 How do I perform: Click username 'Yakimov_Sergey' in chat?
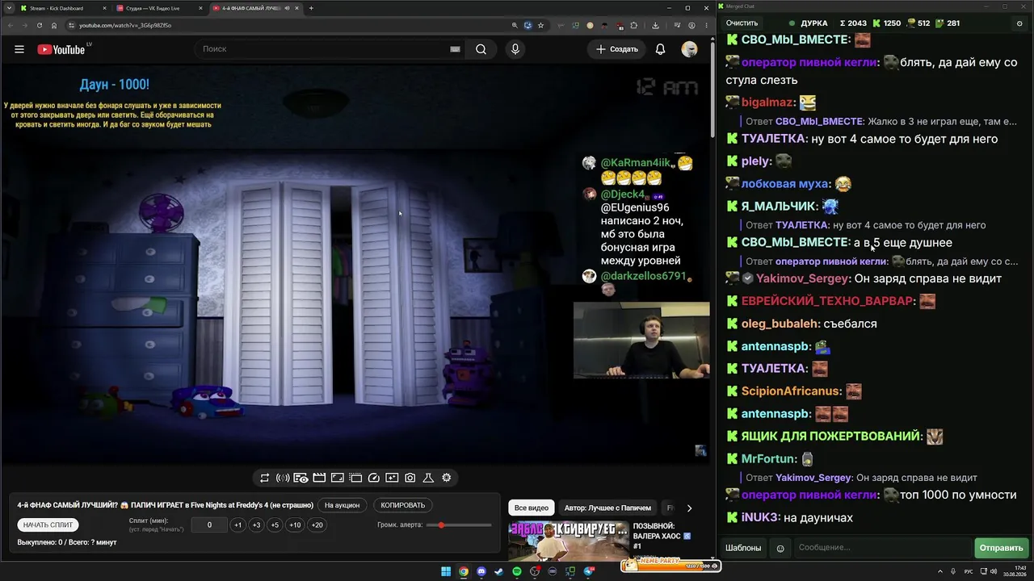[x=803, y=278]
